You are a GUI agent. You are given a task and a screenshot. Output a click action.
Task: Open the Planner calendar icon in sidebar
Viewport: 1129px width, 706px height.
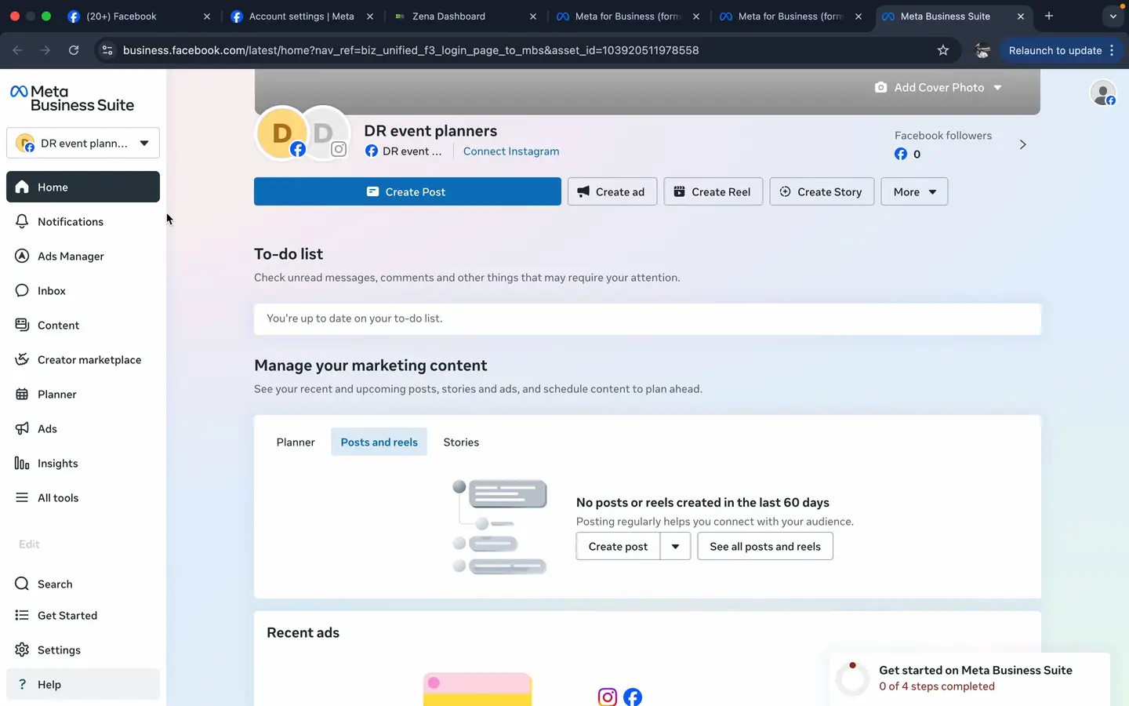coord(22,394)
